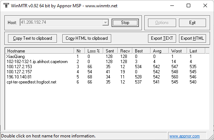Close the WinMTR window
This screenshot has width=214, height=140.
[x=205, y=5]
